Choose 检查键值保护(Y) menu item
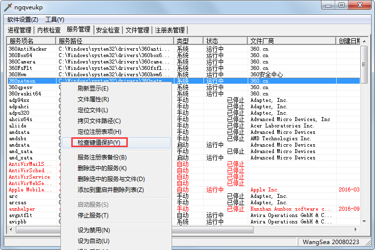This screenshot has height=250, width=375. click(99, 143)
